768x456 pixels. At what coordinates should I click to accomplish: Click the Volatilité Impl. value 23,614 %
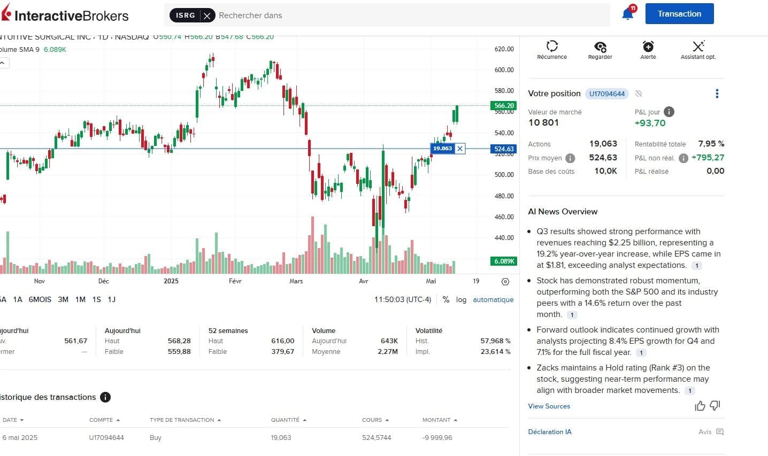click(x=495, y=352)
